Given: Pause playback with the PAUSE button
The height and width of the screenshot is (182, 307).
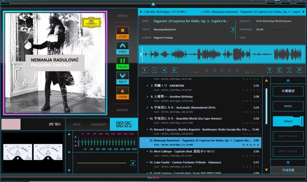Looking at the screenshot, I should coord(123,63).
